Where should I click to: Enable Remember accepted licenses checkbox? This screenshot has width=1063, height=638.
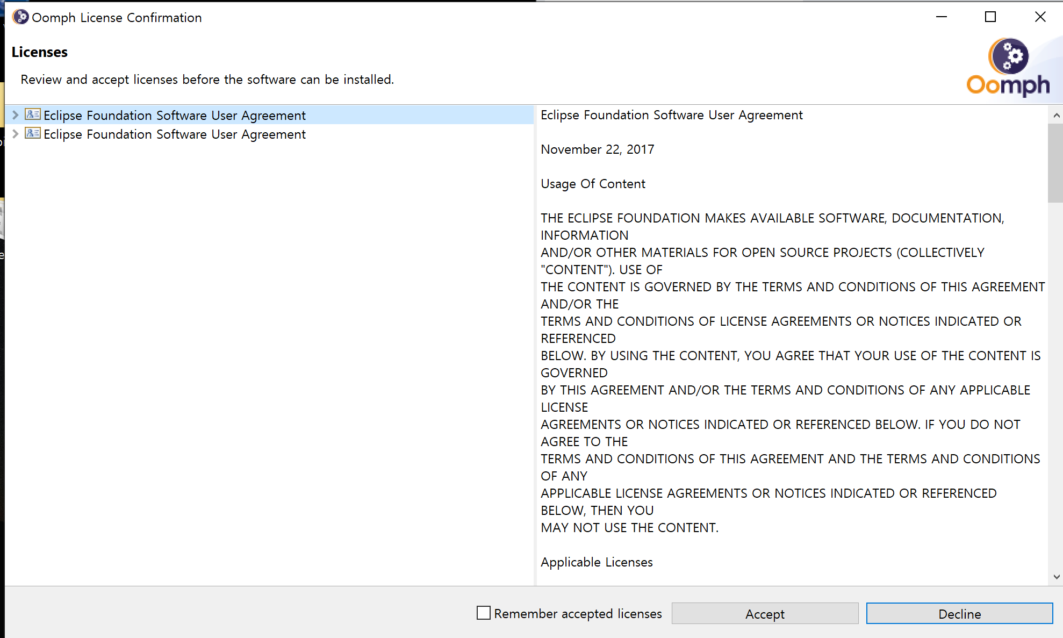[483, 613]
